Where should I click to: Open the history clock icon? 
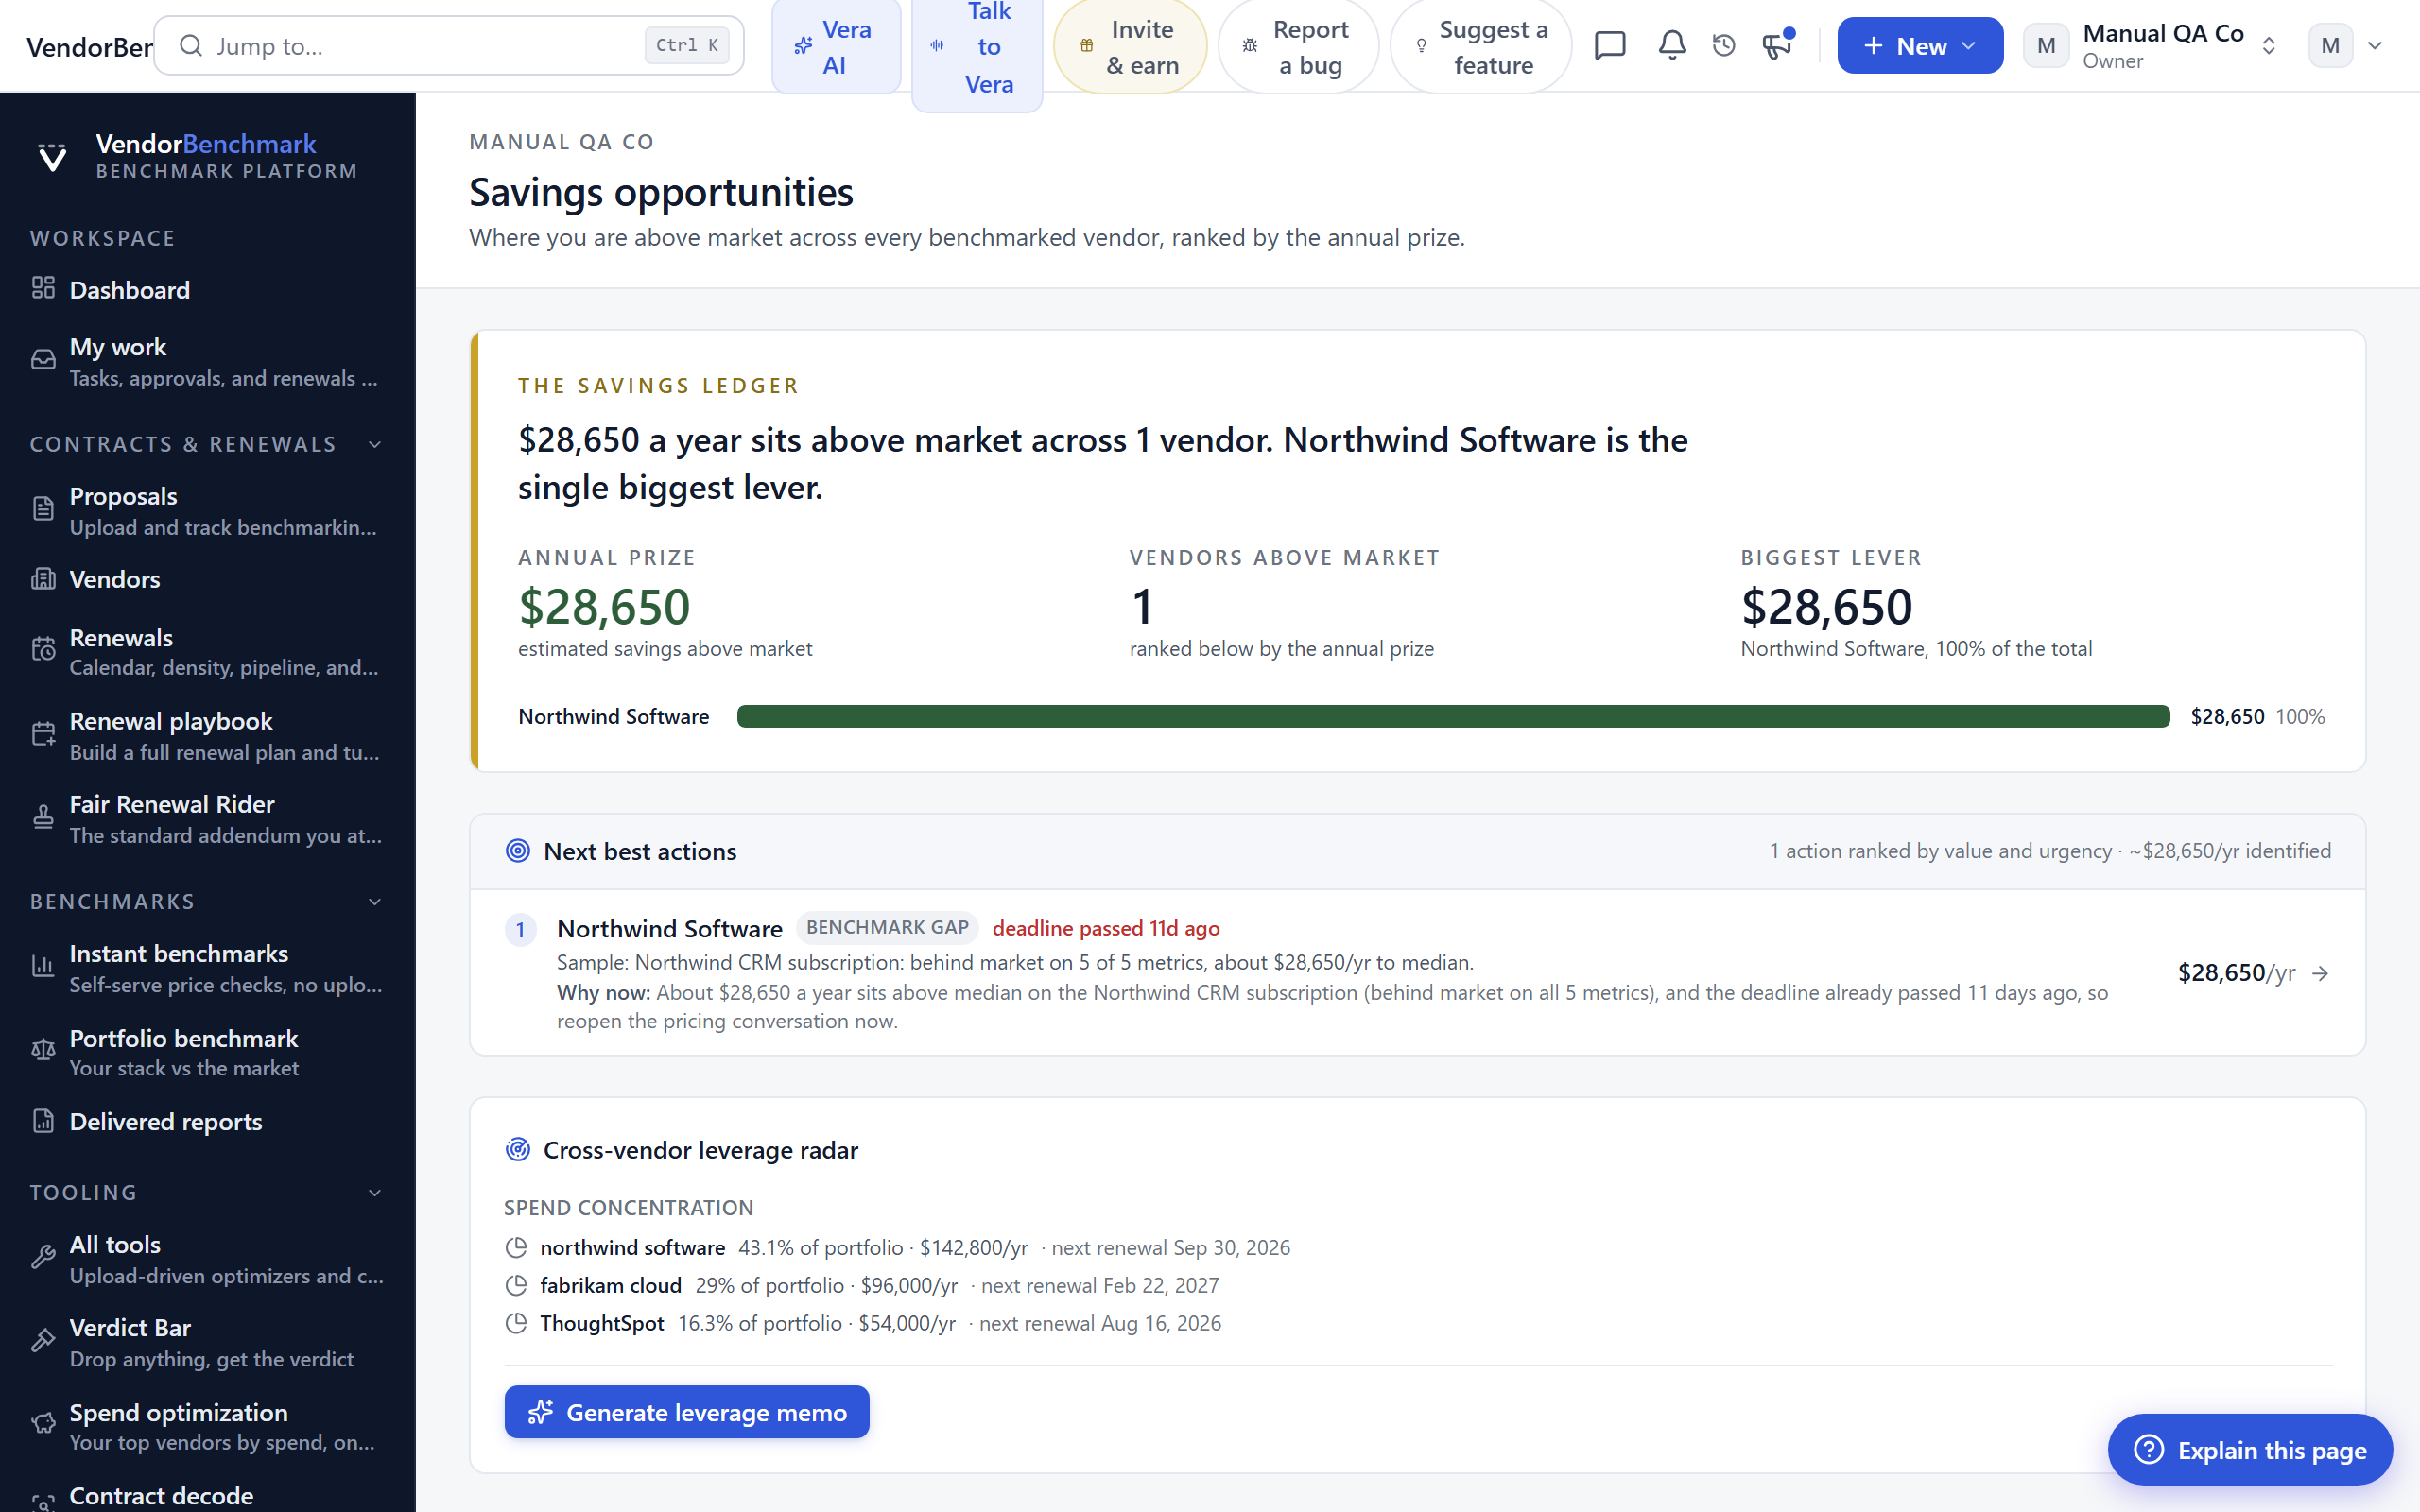coord(1724,46)
